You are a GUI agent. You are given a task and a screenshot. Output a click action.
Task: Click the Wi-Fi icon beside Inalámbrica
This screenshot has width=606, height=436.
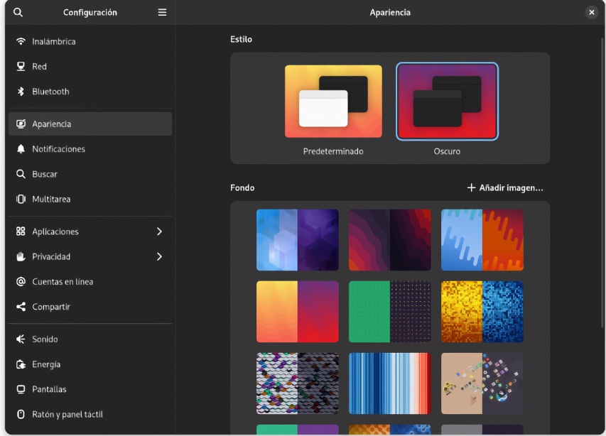(21, 41)
